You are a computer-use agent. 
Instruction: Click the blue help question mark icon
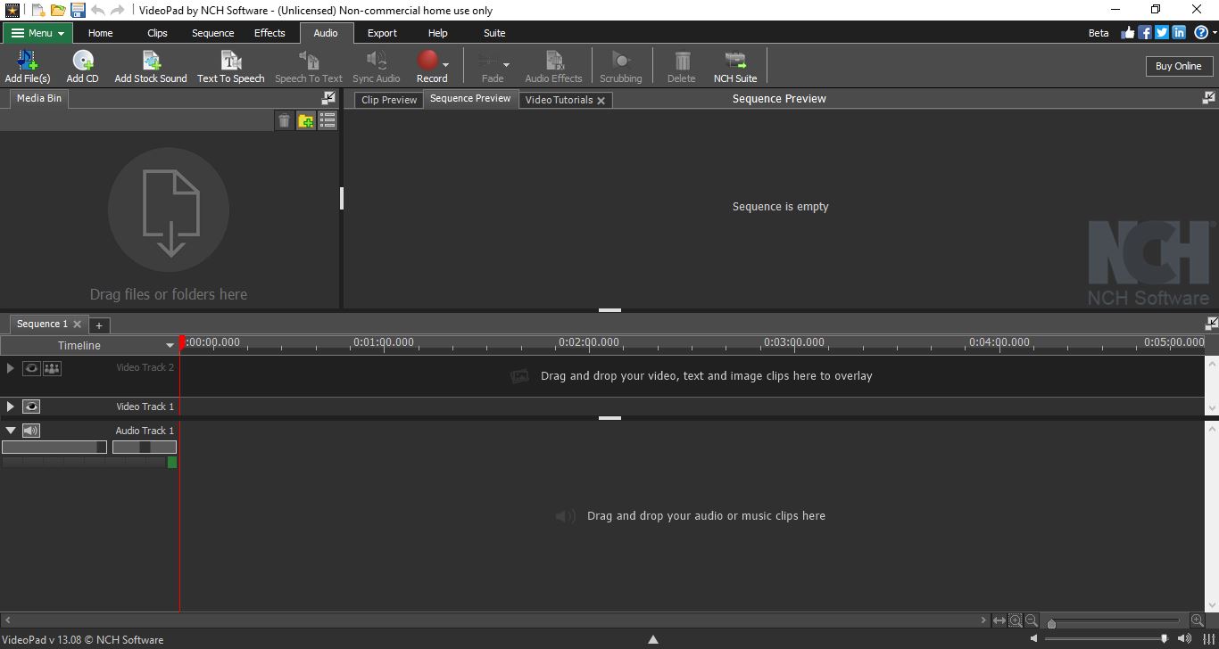[1201, 33]
